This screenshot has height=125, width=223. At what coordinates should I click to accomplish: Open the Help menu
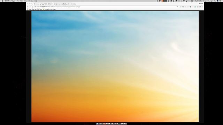(x=36, y=1)
